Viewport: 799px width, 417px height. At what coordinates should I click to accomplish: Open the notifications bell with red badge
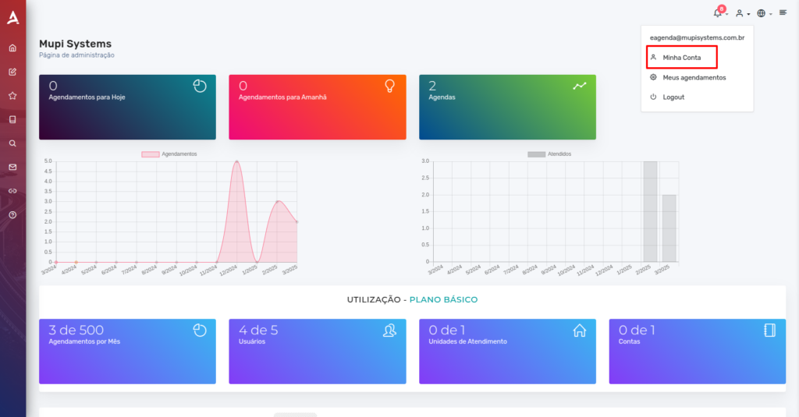(x=719, y=12)
